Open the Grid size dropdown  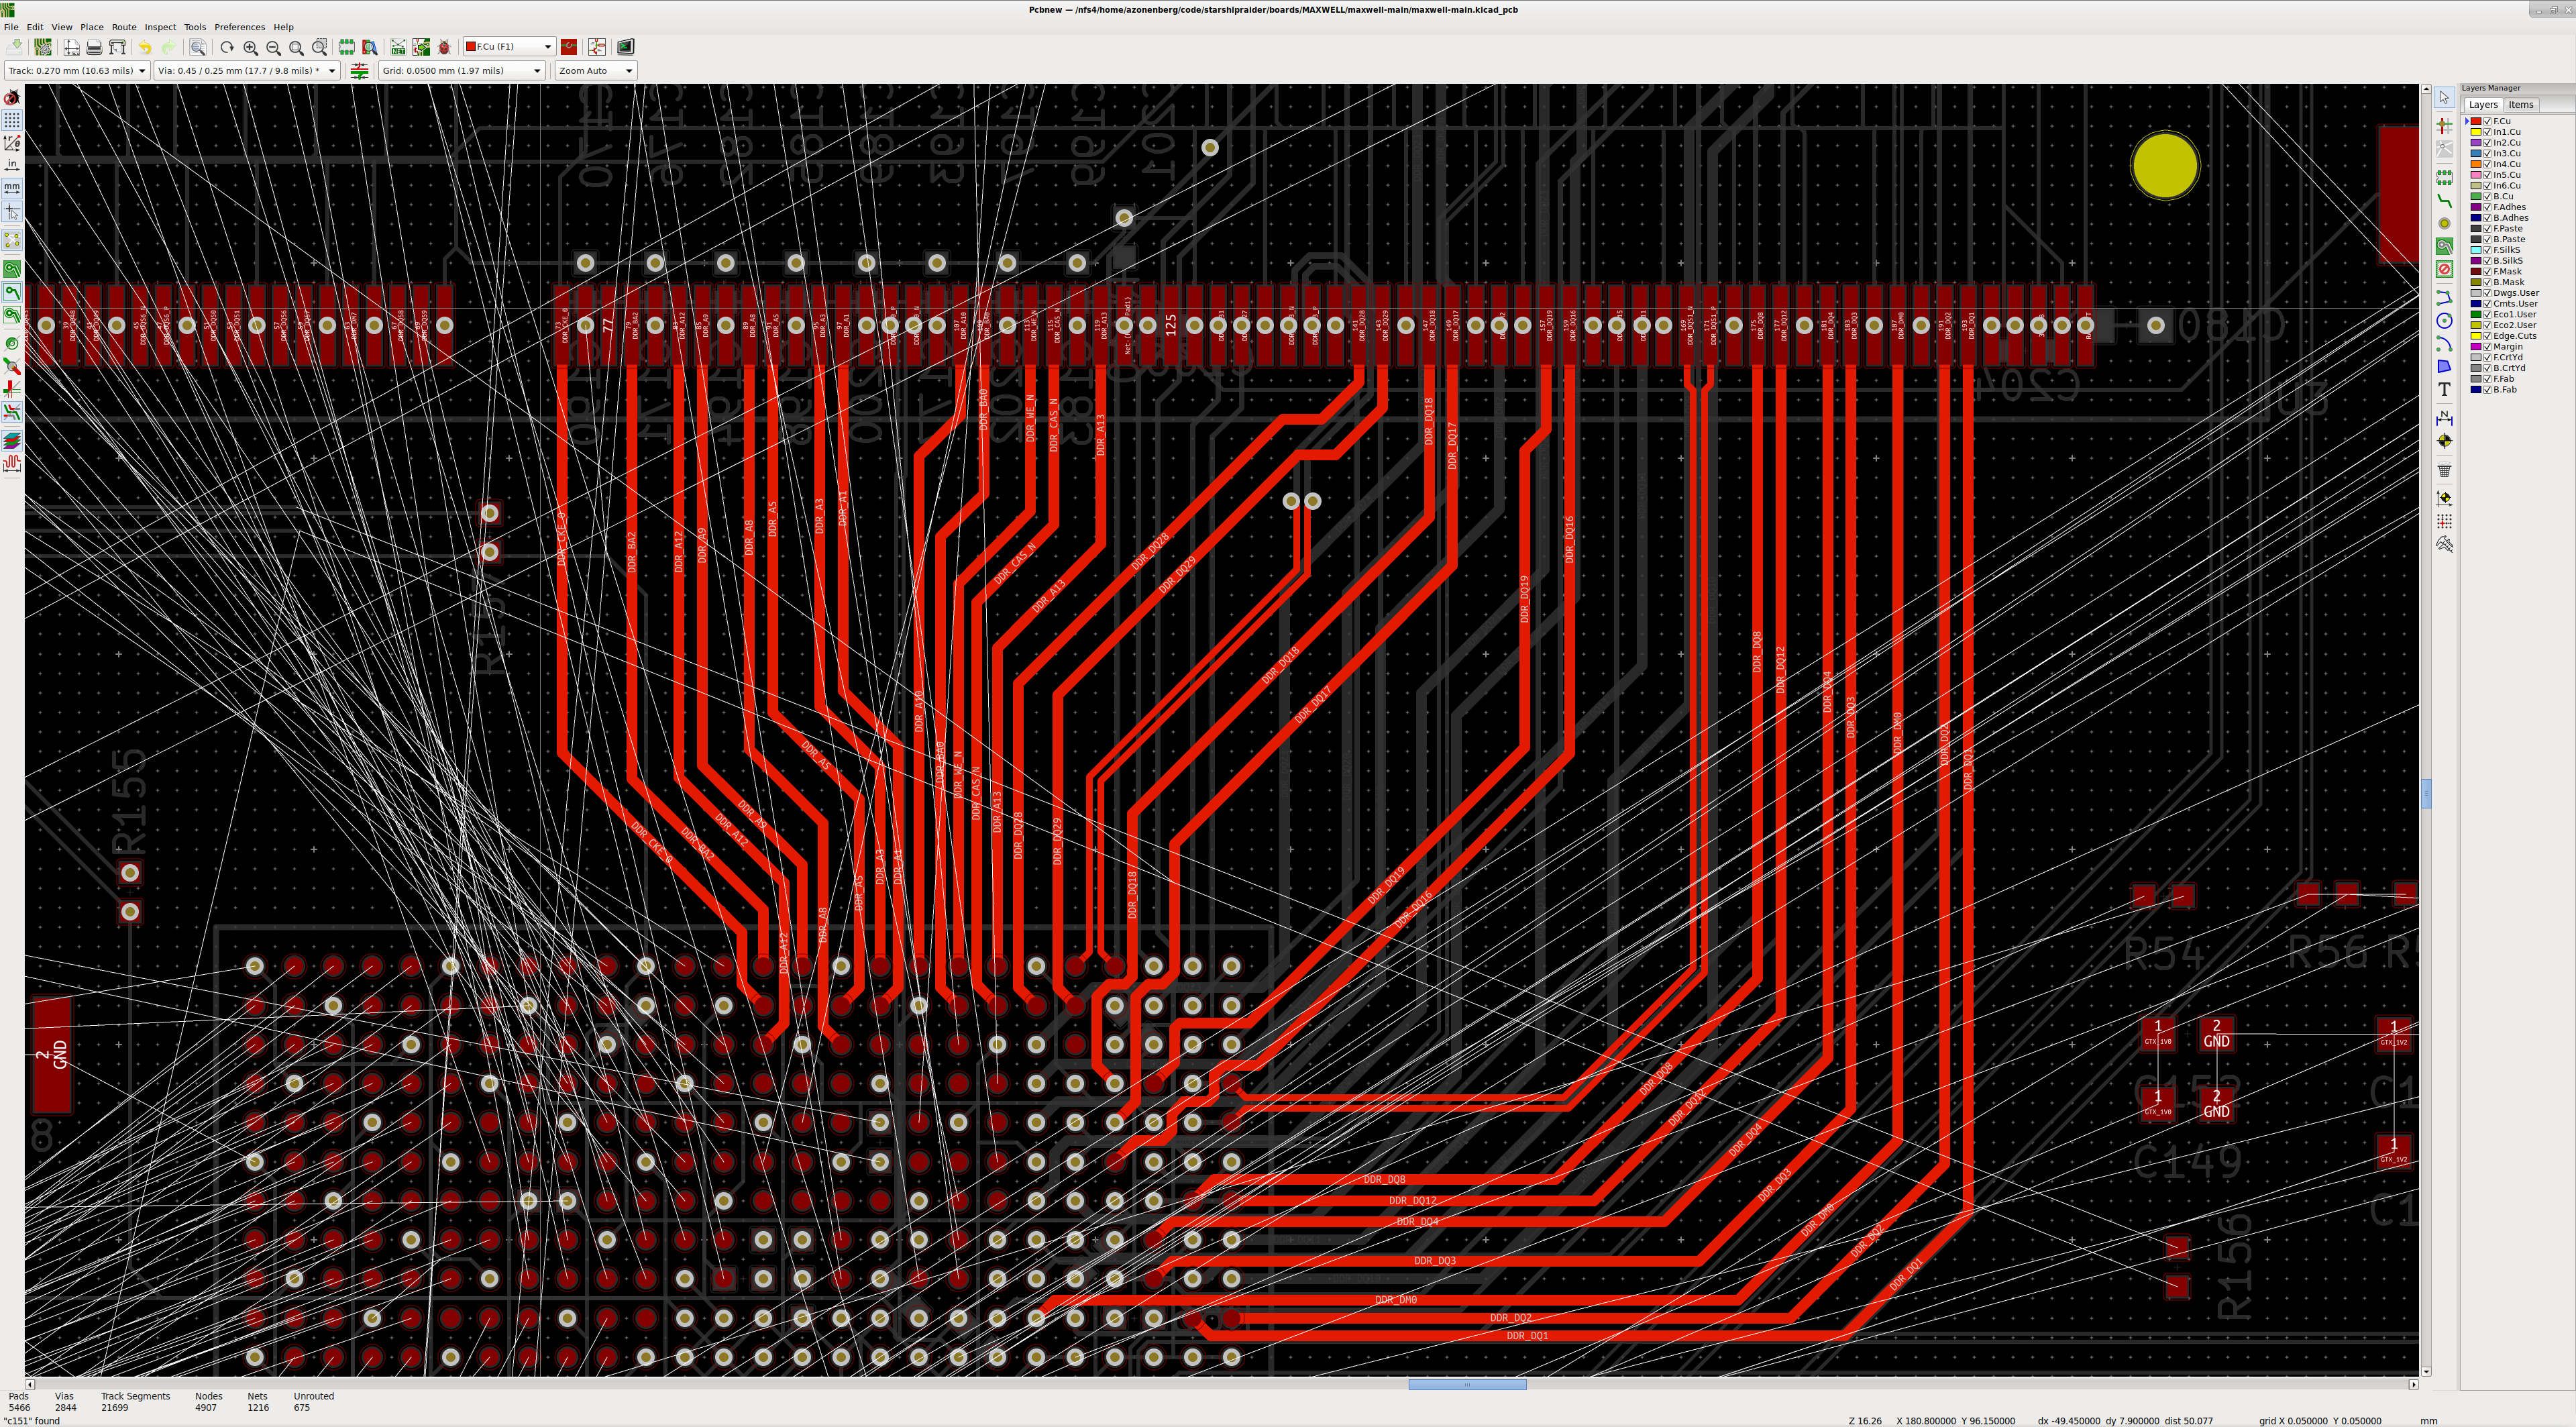[x=462, y=71]
